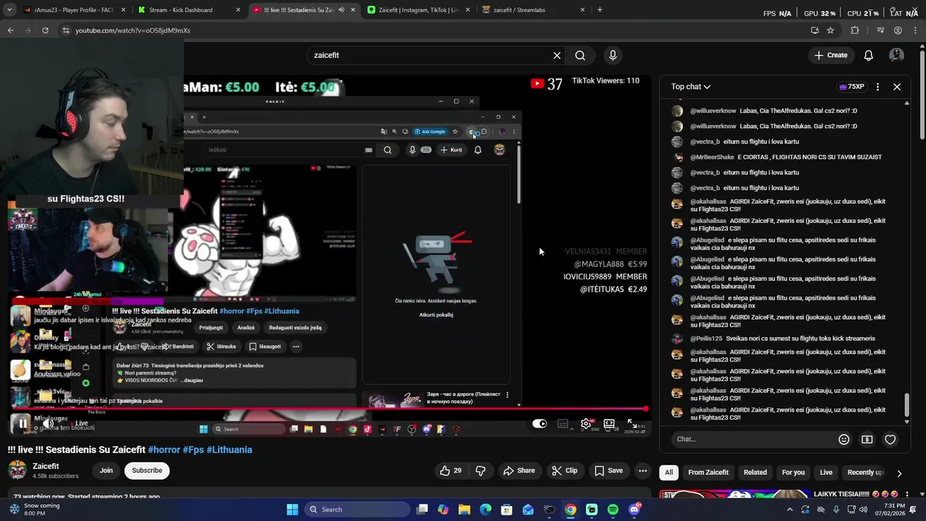Image resolution: width=926 pixels, height=521 pixels.
Task: Pause the live stream video
Action: click(22, 423)
